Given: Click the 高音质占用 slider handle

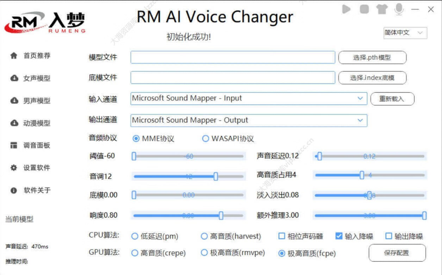Looking at the screenshot, I should pyautogui.click(x=362, y=175).
